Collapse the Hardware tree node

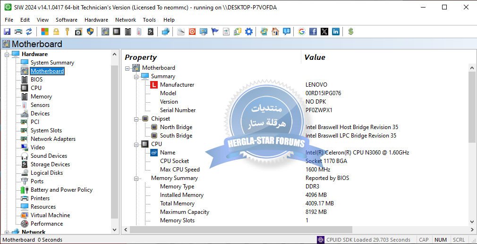(x=7, y=54)
